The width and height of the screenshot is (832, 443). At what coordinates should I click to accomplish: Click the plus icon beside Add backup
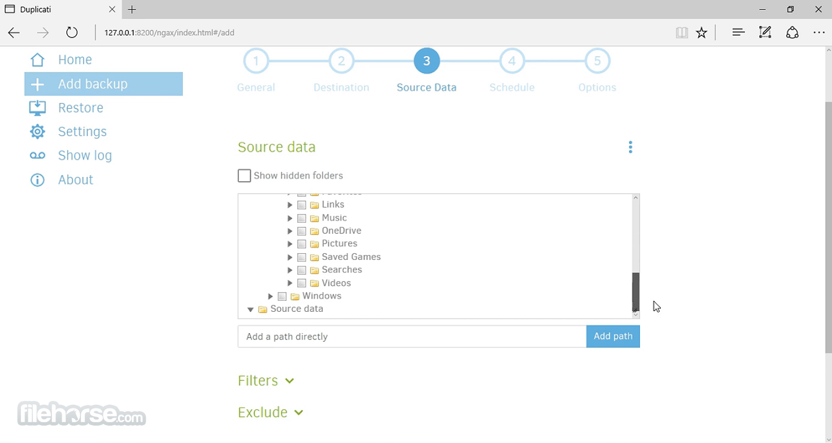38,84
